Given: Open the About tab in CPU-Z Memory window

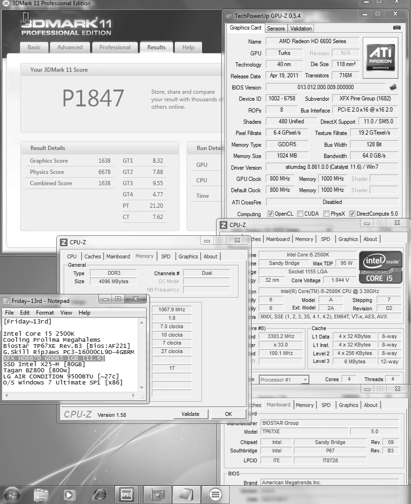Looking at the screenshot, I should coord(210,256).
